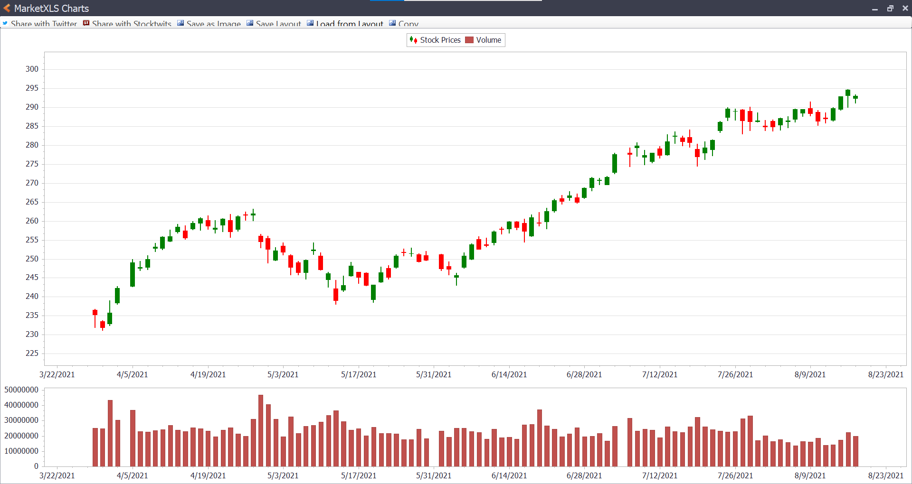
Task: Click the Save Layout command
Action: pos(278,23)
